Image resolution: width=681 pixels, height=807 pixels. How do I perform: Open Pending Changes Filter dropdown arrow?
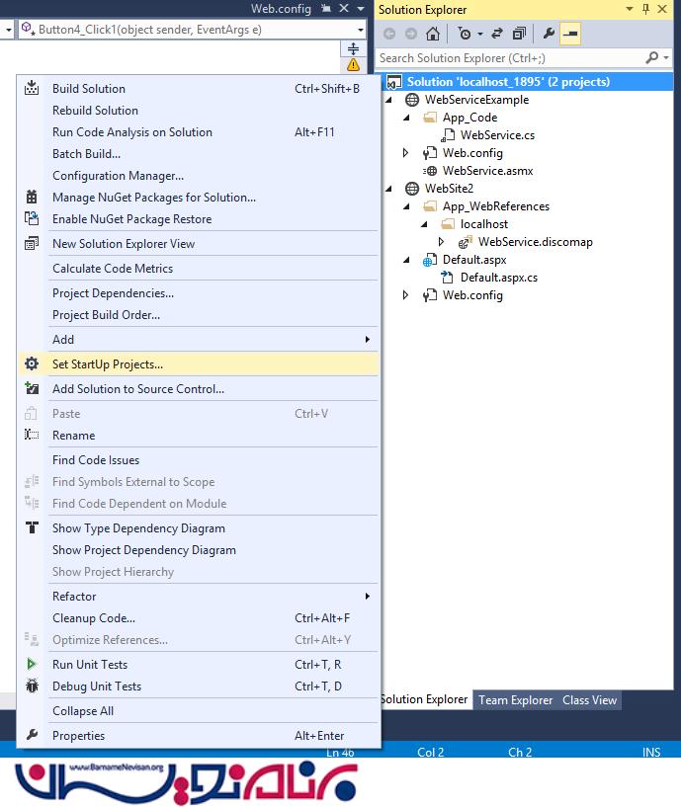[479, 33]
